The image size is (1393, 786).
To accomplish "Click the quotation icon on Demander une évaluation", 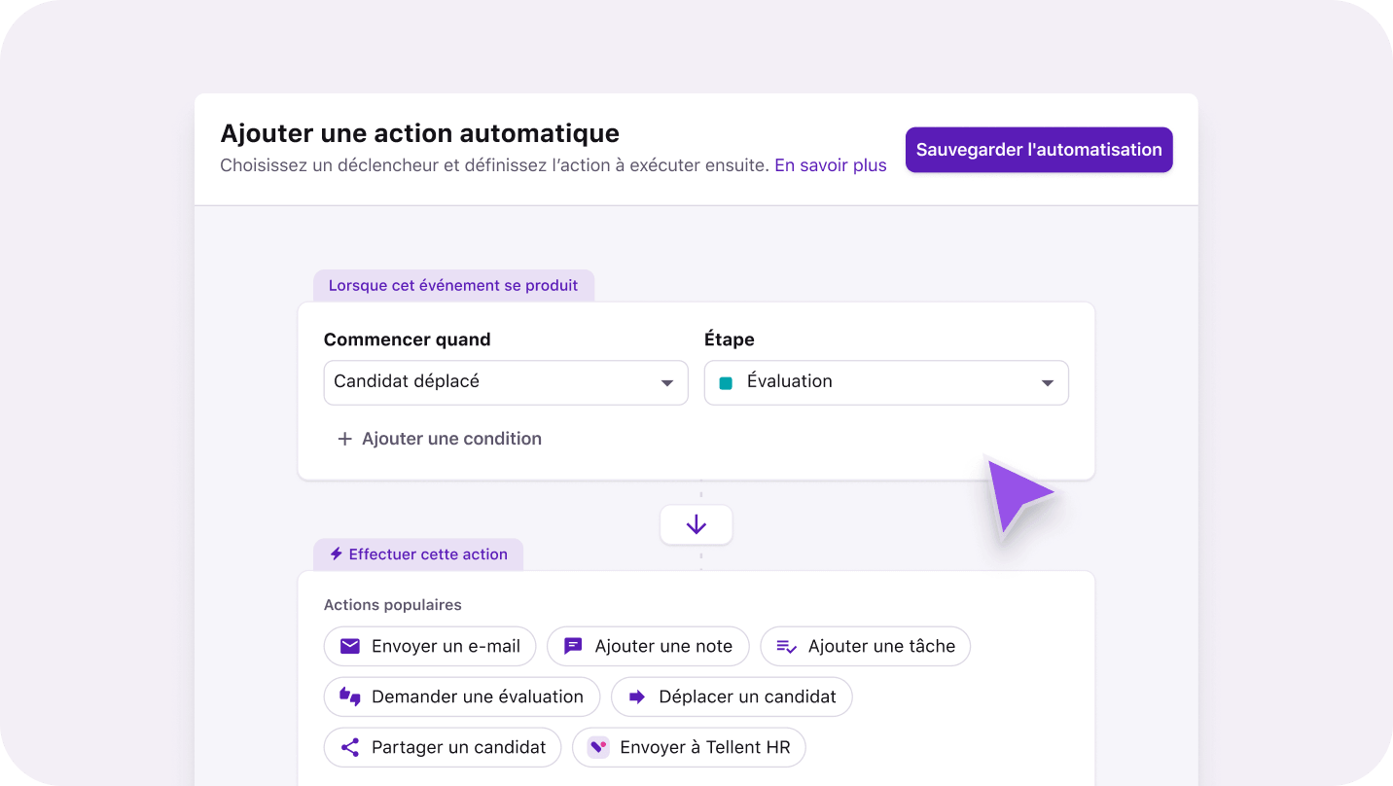I will 350,697.
